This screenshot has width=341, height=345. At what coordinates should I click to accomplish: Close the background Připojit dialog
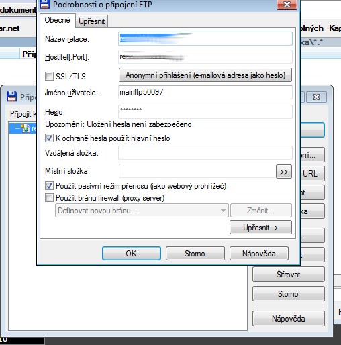point(316,97)
